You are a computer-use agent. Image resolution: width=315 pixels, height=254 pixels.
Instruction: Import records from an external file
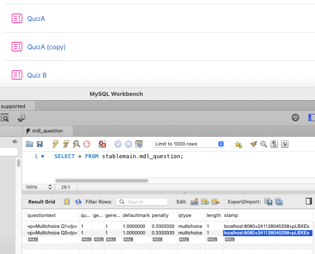279,202
